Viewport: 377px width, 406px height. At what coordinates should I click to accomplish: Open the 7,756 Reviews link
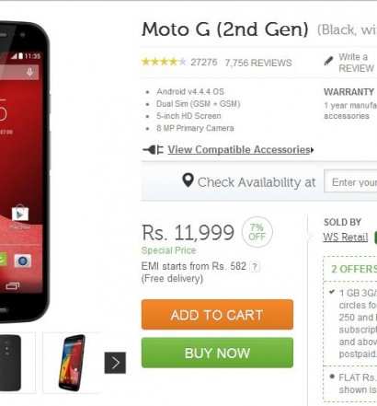[x=258, y=63]
